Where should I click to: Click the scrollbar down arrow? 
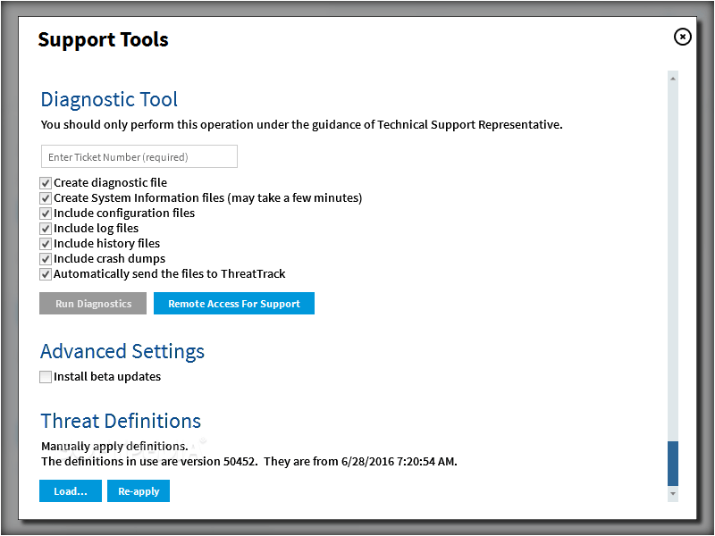click(673, 493)
